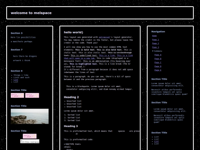The height and width of the screenshot is (150, 200).
Task: Click 'here there be dragons' text
Action: (25, 56)
